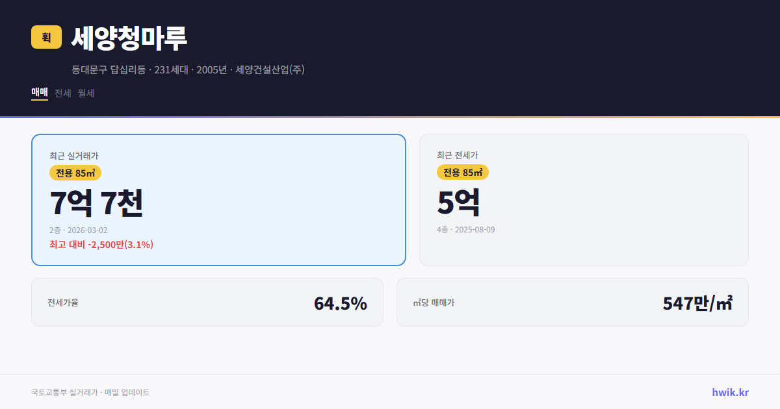Click the 4층 · 2025-08-09 jeonse detail

point(465,230)
